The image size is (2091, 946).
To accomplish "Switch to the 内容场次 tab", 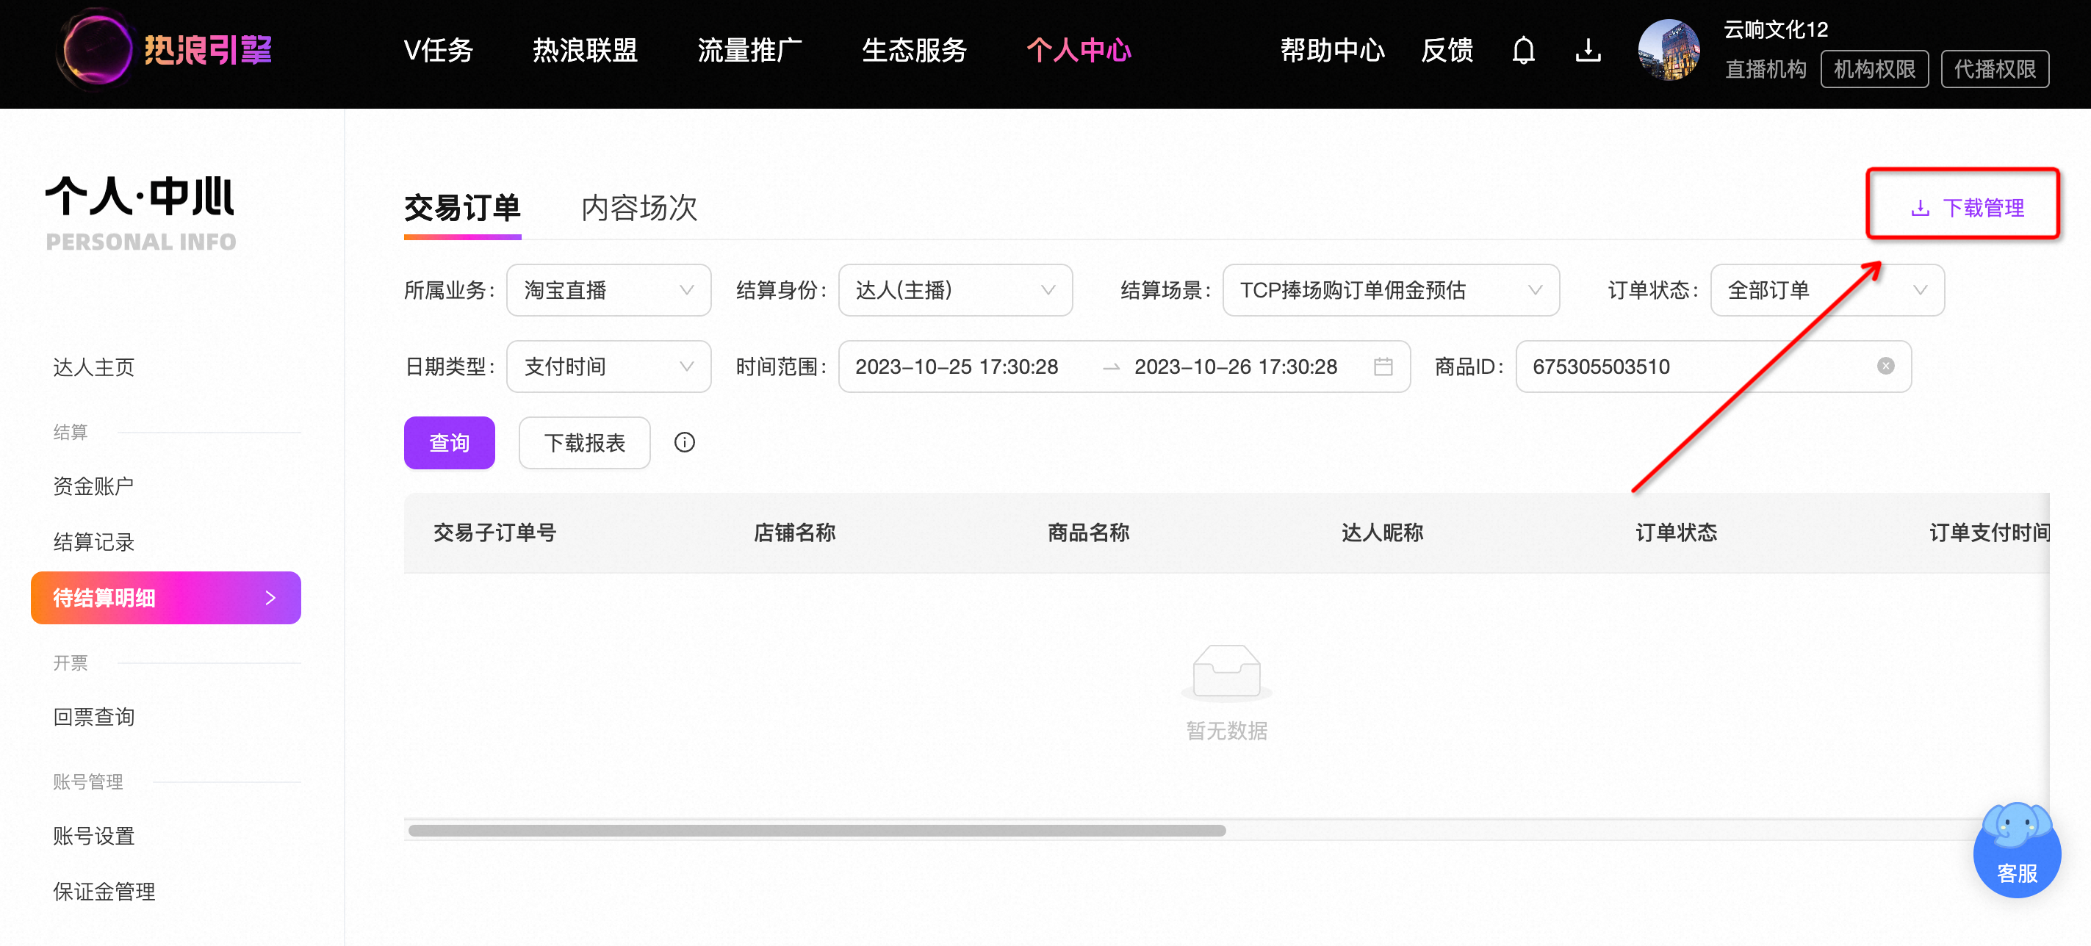I will [x=638, y=209].
